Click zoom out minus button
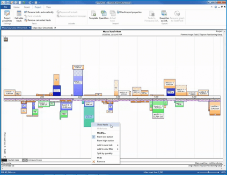 pyautogui.click(x=198, y=172)
